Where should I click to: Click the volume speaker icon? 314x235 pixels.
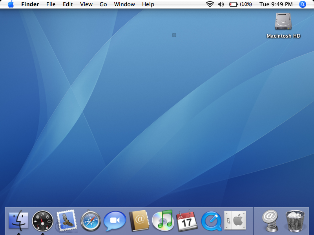tap(221, 4)
